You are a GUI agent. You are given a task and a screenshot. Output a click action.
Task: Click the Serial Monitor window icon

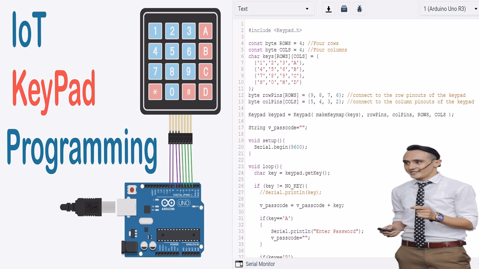click(238, 264)
